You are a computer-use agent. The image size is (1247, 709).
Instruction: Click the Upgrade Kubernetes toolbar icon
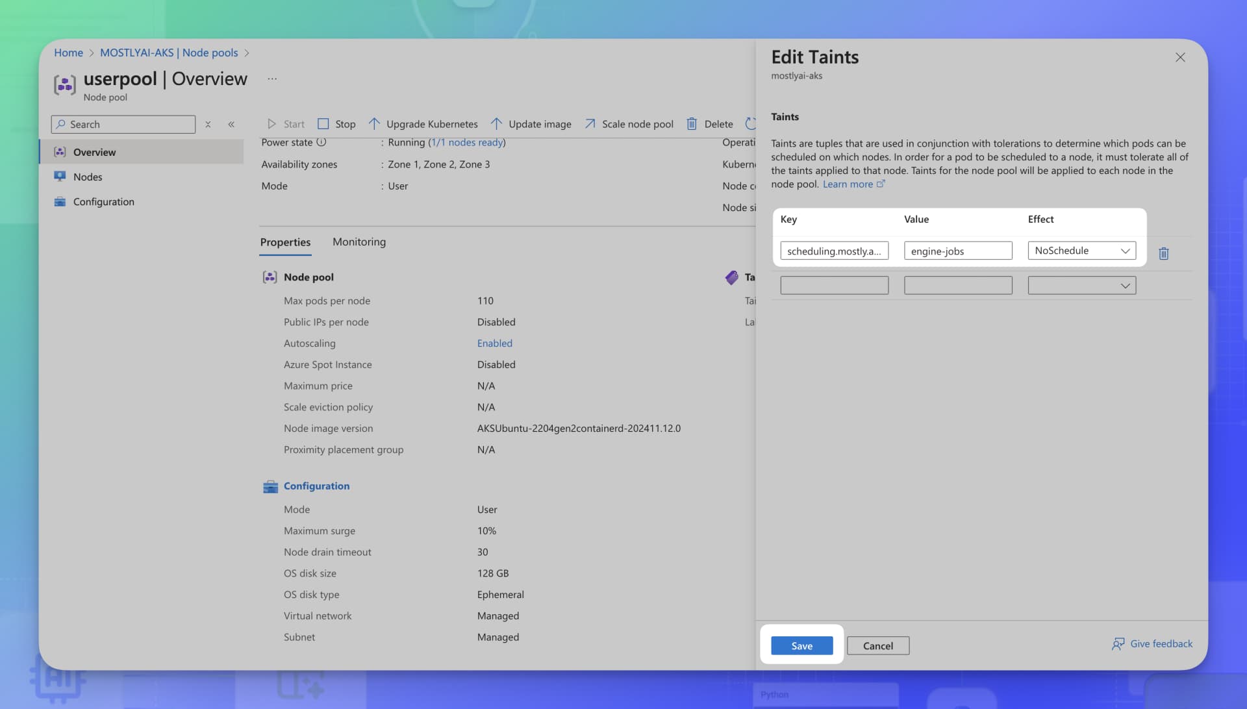(375, 123)
